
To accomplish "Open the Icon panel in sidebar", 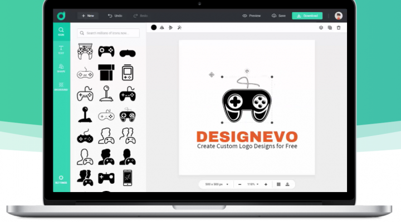I will point(61,31).
